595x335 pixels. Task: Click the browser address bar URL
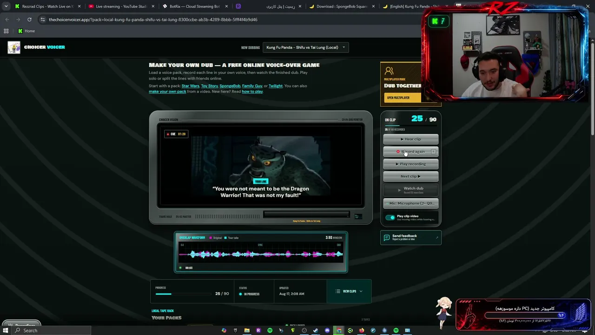153,20
